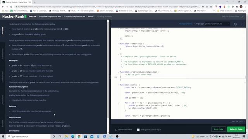Open the Week 2 breadcrumb link
Viewport: 248px width, 139px height.
[x=91, y=16]
